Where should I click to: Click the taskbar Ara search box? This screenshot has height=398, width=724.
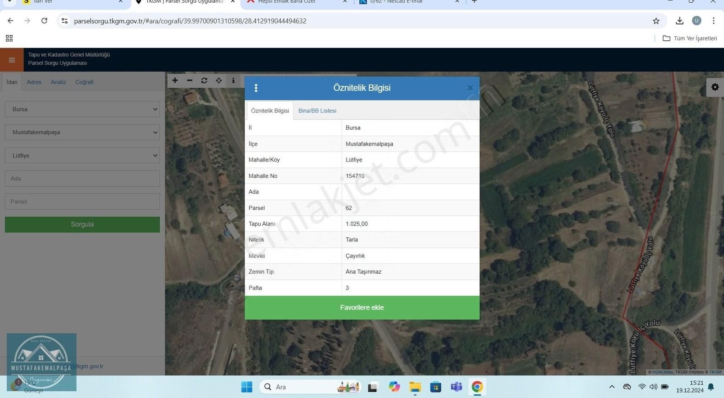(x=310, y=387)
